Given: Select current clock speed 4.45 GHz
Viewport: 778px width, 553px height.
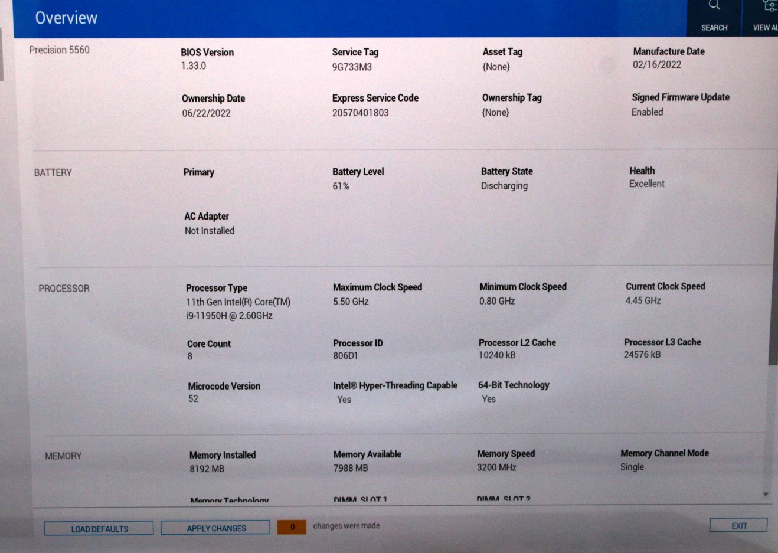Looking at the screenshot, I should [643, 300].
